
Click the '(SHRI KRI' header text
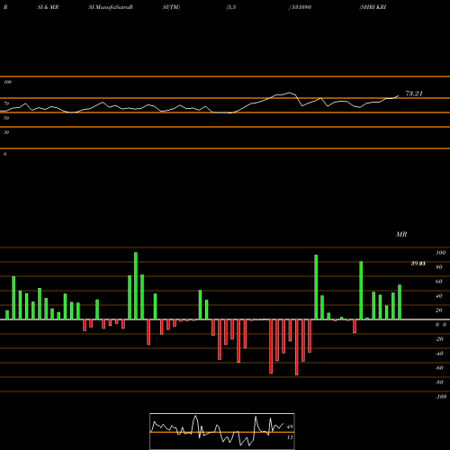[373, 7]
